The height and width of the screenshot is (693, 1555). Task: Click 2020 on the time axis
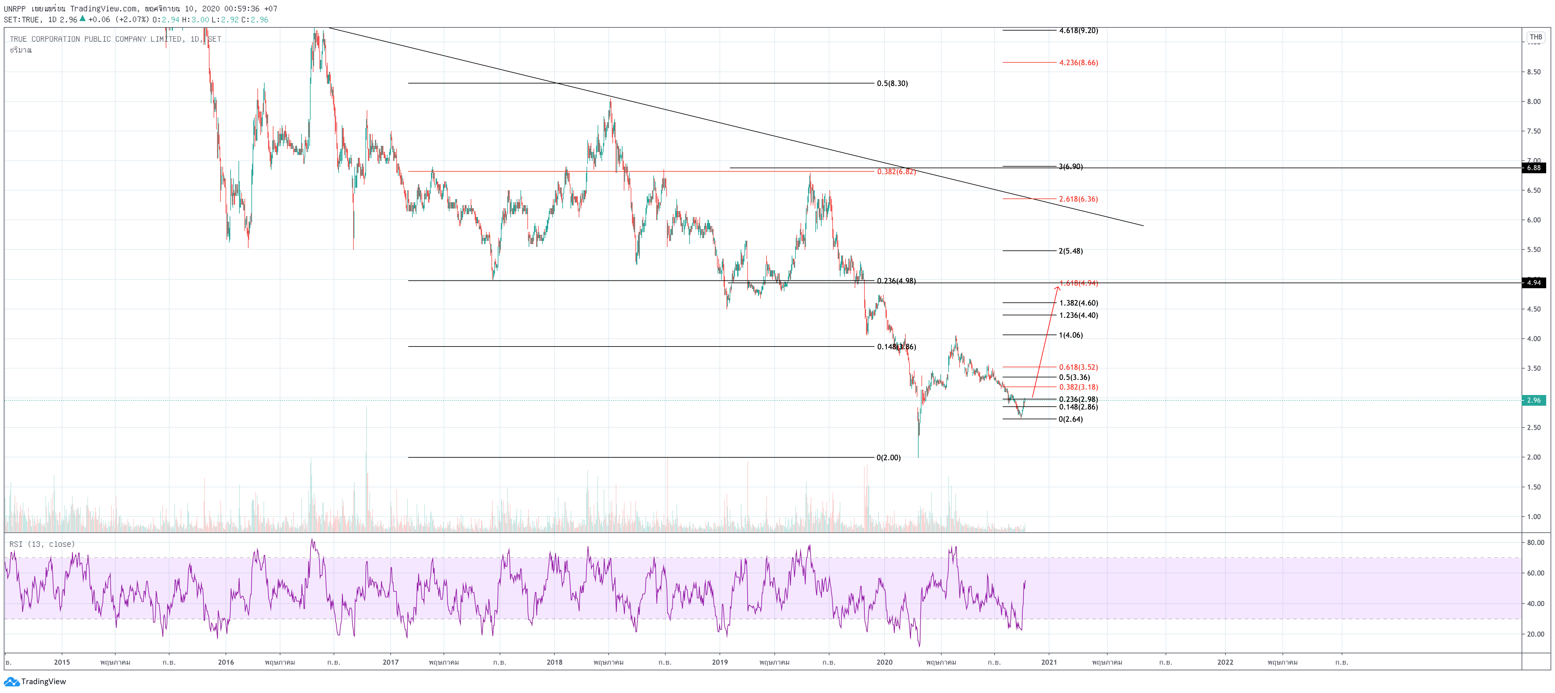click(x=884, y=662)
